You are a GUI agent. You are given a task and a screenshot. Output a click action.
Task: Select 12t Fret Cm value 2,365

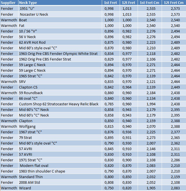click(174, 138)
